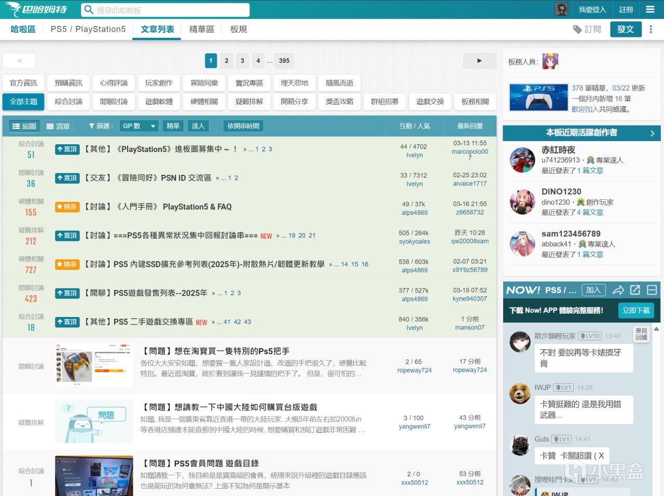
Task: Go to page 2
Action: click(227, 61)
